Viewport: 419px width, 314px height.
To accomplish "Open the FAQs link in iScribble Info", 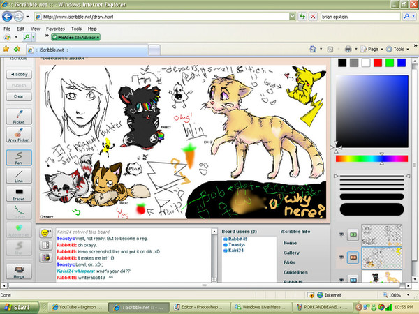I will (289, 262).
